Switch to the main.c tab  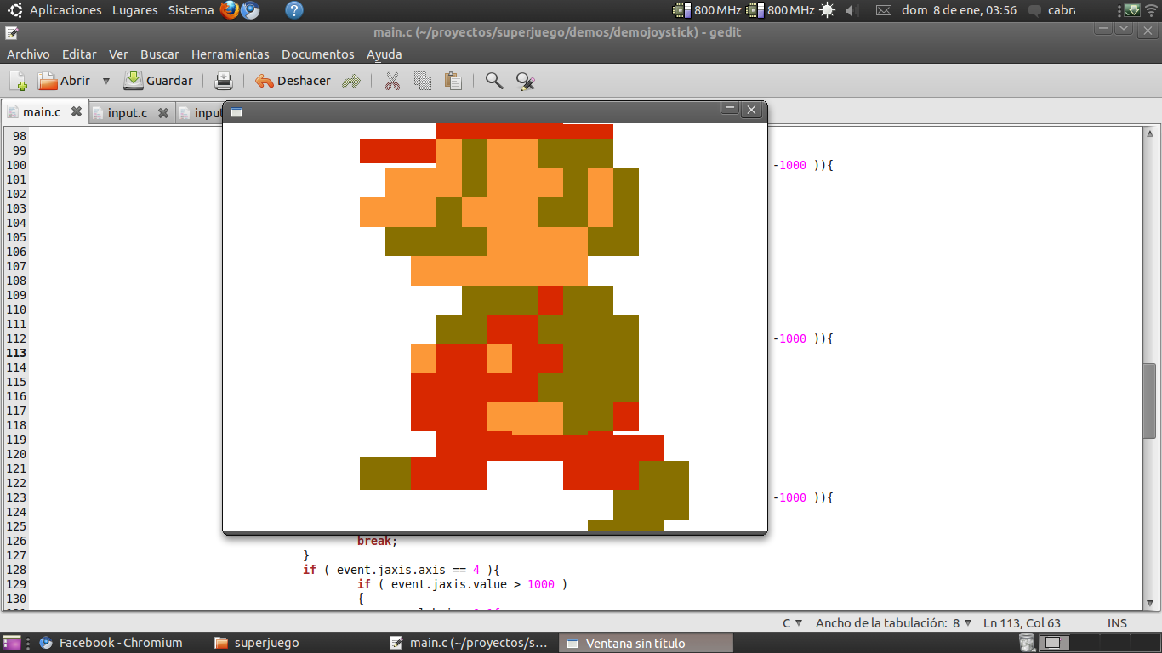click(42, 112)
